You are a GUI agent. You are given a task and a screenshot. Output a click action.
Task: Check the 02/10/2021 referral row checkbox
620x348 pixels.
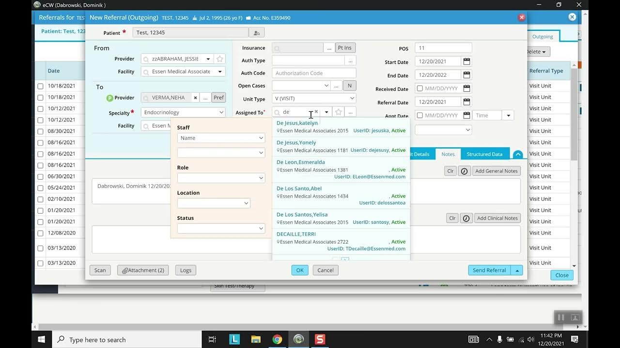tap(40, 199)
